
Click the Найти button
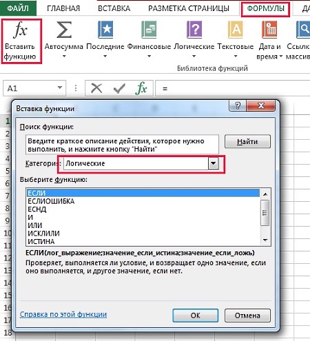coord(247,141)
